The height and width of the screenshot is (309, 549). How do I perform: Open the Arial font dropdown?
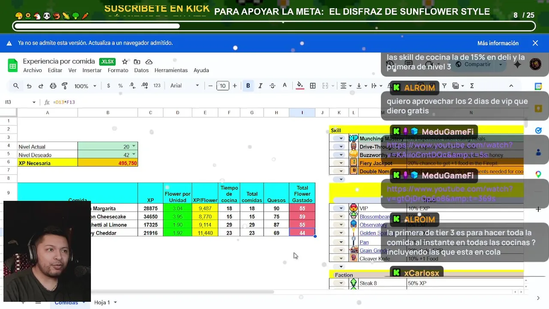pos(184,86)
